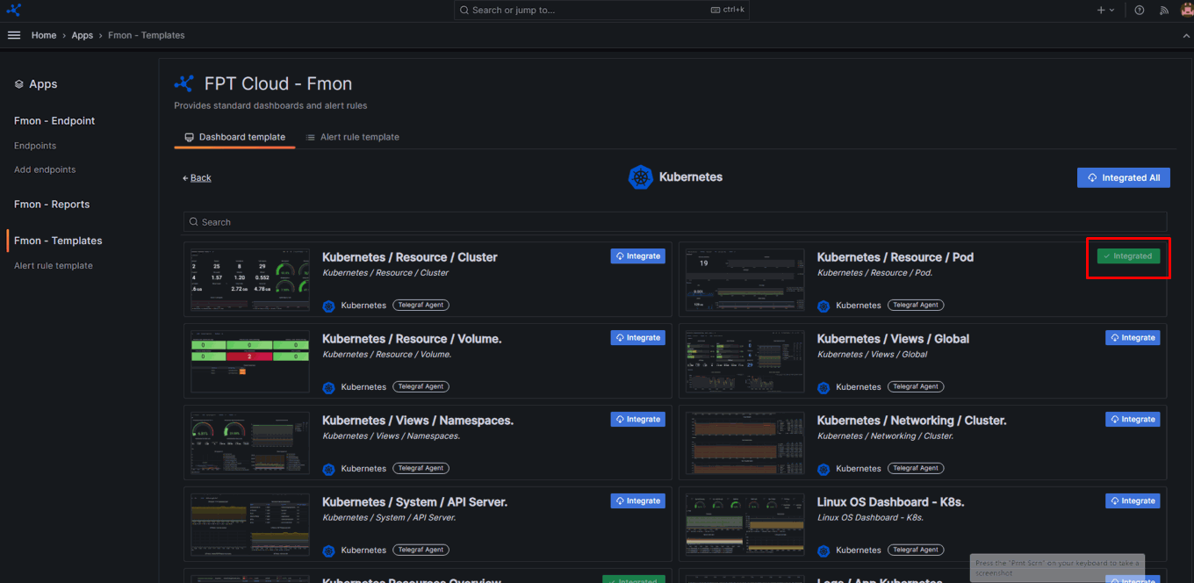Image resolution: width=1194 pixels, height=583 pixels.
Task: Click Kubernetes icon on the Resource / Cluster card
Action: 328,306
